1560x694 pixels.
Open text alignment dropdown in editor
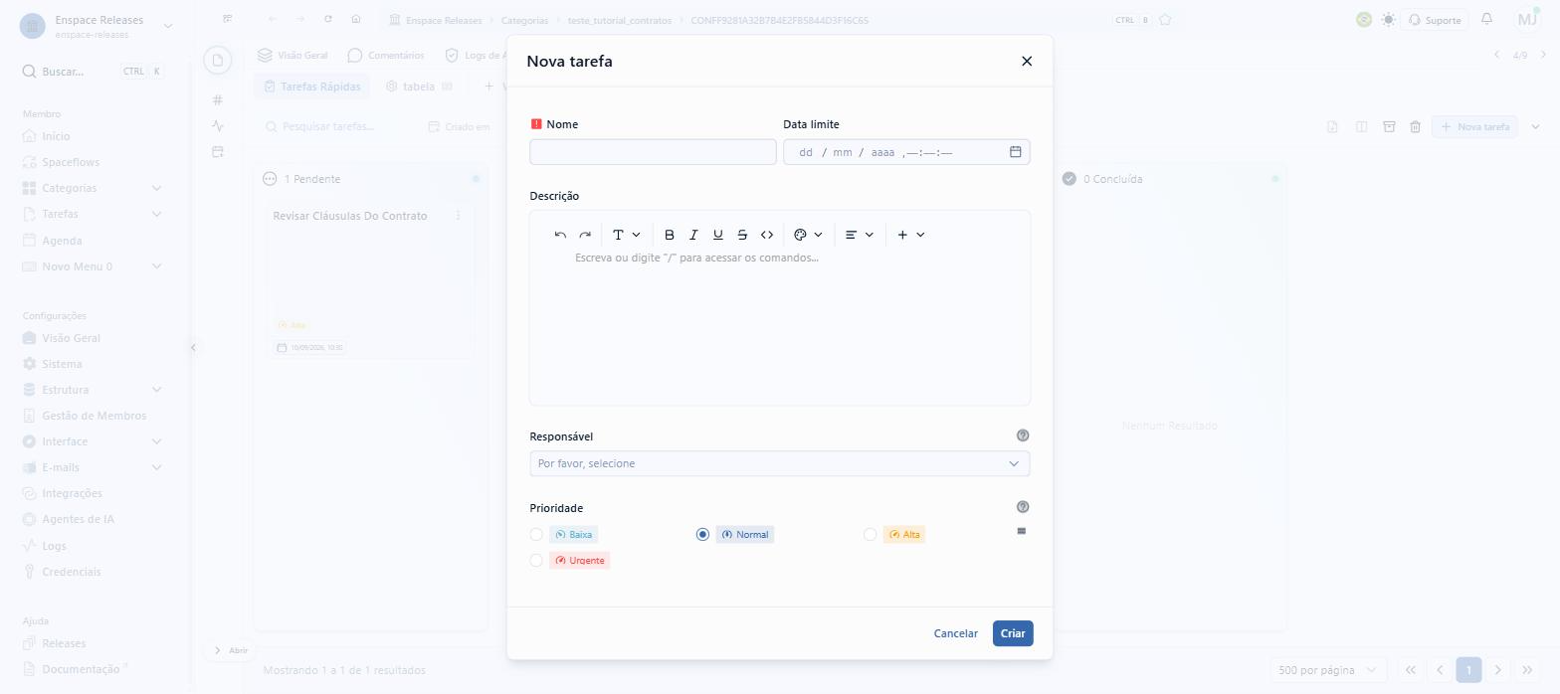point(859,235)
